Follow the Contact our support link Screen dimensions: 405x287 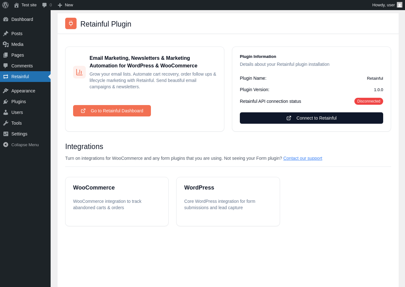(303, 158)
